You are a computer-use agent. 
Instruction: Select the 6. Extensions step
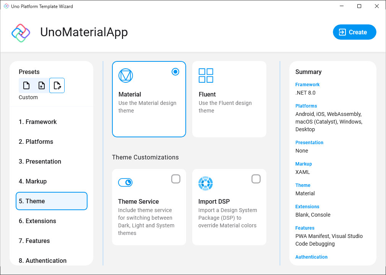point(37,221)
